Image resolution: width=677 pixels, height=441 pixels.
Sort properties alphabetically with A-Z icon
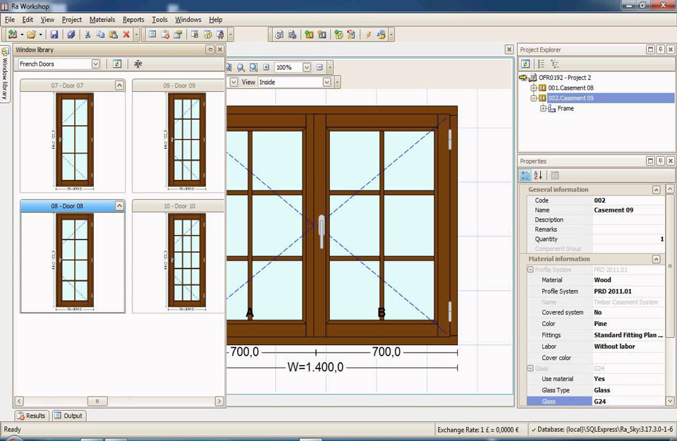(538, 176)
